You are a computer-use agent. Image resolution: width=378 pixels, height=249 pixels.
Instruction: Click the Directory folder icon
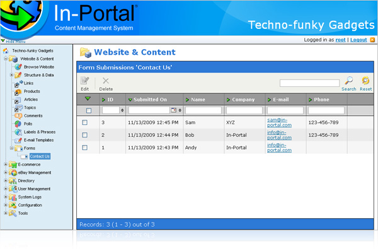pos(13,181)
